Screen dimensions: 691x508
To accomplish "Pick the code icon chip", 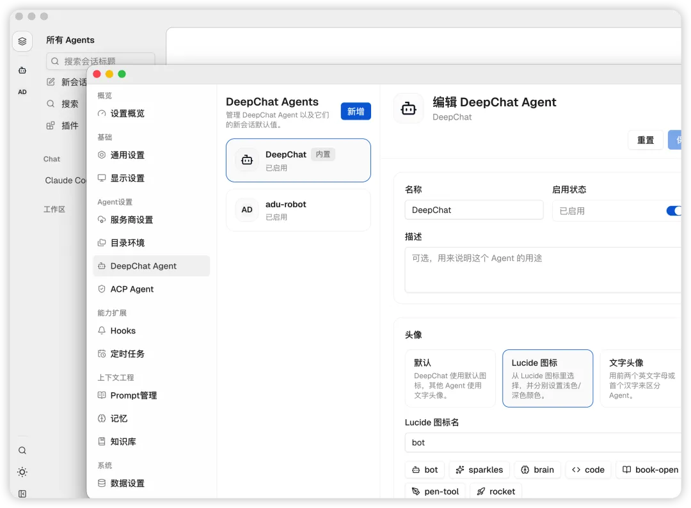I will (589, 470).
